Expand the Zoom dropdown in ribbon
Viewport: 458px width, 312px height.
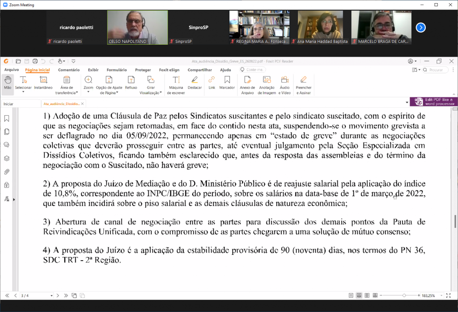(x=89, y=84)
